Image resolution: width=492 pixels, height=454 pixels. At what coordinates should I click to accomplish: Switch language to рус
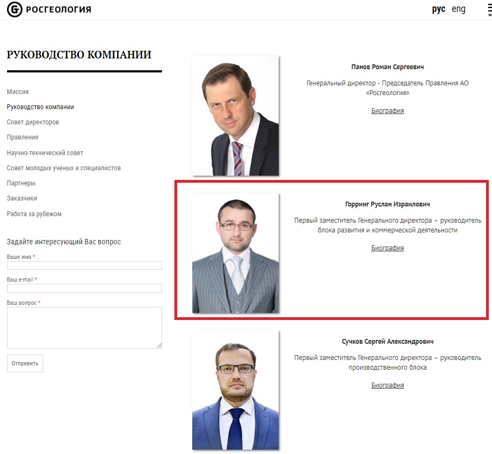tap(439, 9)
